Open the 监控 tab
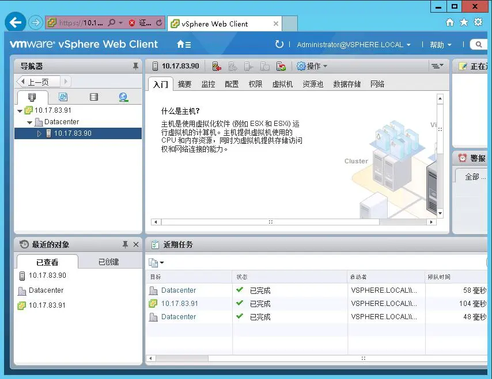The height and width of the screenshot is (379, 492). [208, 84]
